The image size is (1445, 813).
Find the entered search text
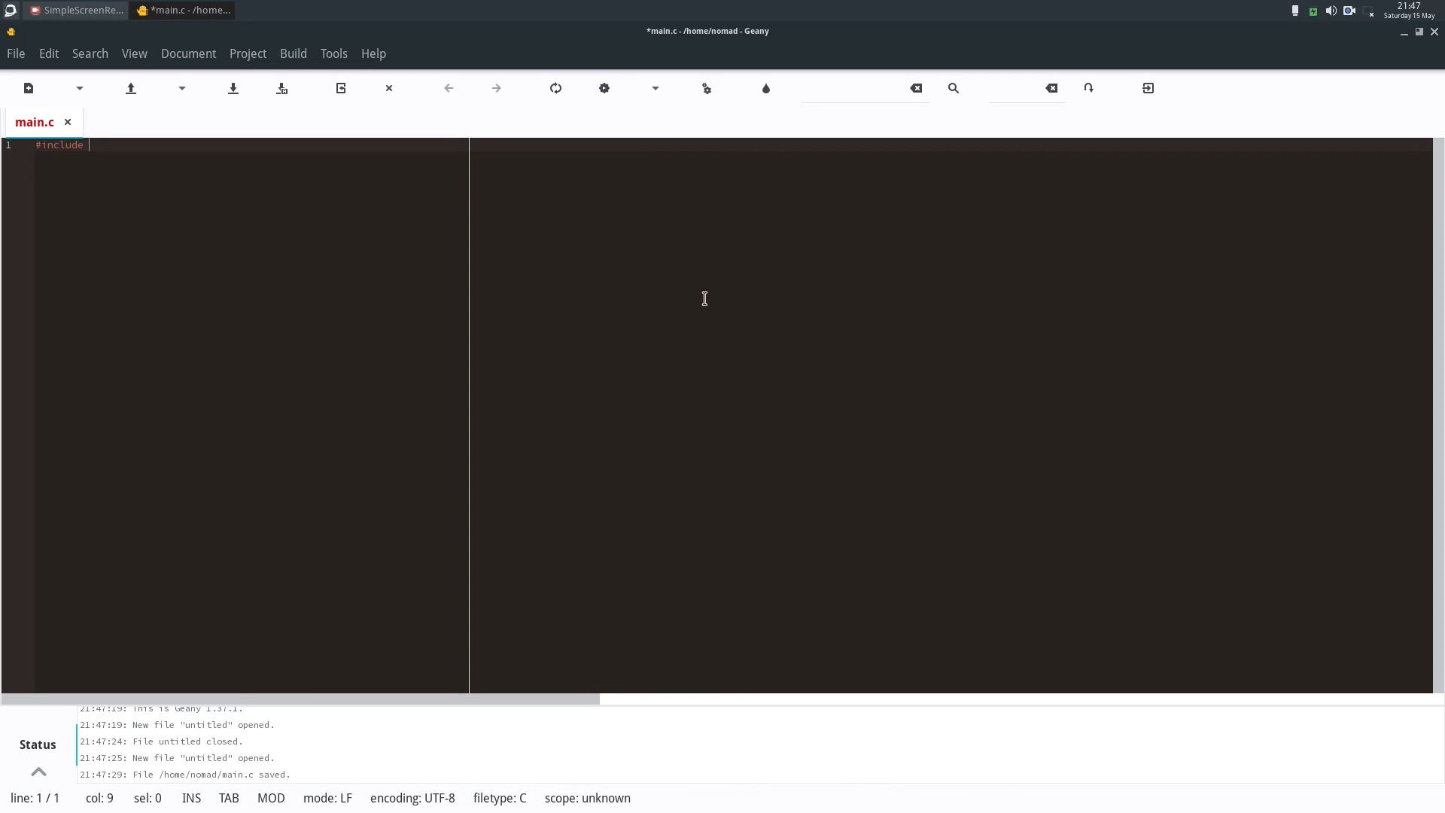point(954,88)
